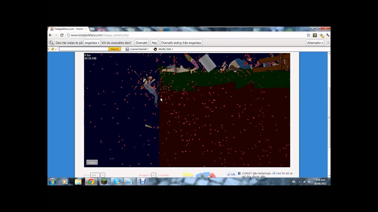Click the Identity Safe icon
The height and width of the screenshot is (212, 378).
(x=155, y=49)
